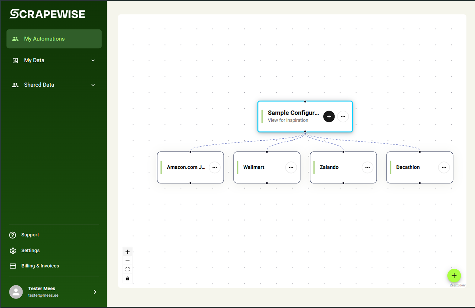
Task: Zoom out using the minus control on canvas
Action: click(x=127, y=260)
